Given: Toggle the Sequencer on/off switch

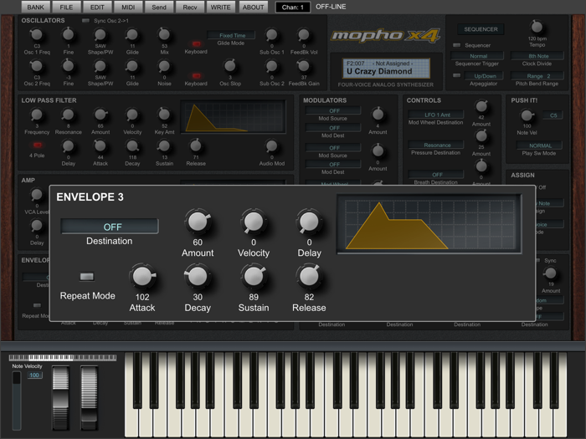Looking at the screenshot, I should click(x=457, y=45).
